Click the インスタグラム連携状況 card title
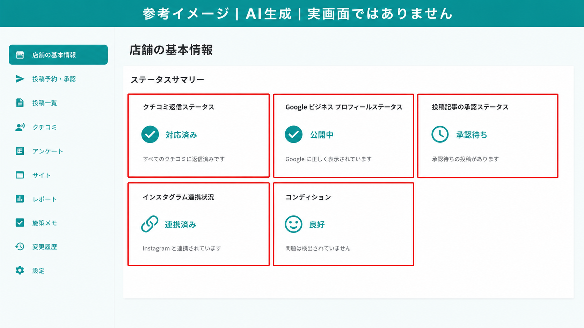The width and height of the screenshot is (584, 328). 178,197
